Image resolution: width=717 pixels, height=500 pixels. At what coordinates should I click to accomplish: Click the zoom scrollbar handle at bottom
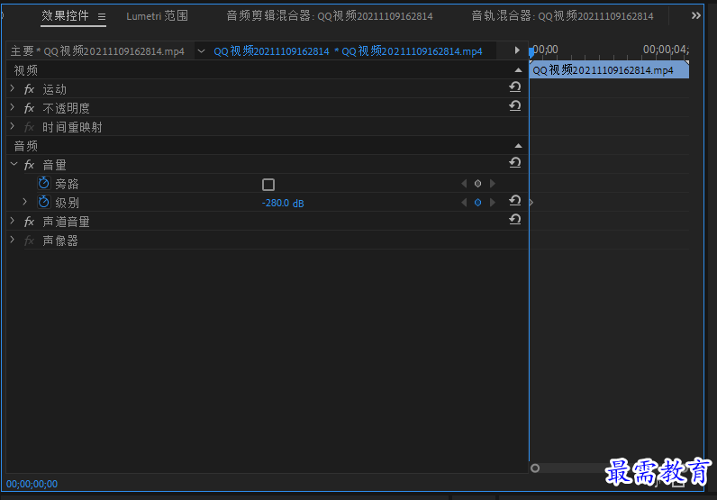tap(535, 468)
